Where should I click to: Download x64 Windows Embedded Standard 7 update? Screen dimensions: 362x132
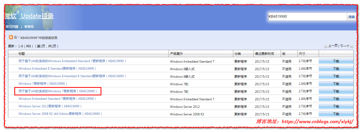point(336,61)
